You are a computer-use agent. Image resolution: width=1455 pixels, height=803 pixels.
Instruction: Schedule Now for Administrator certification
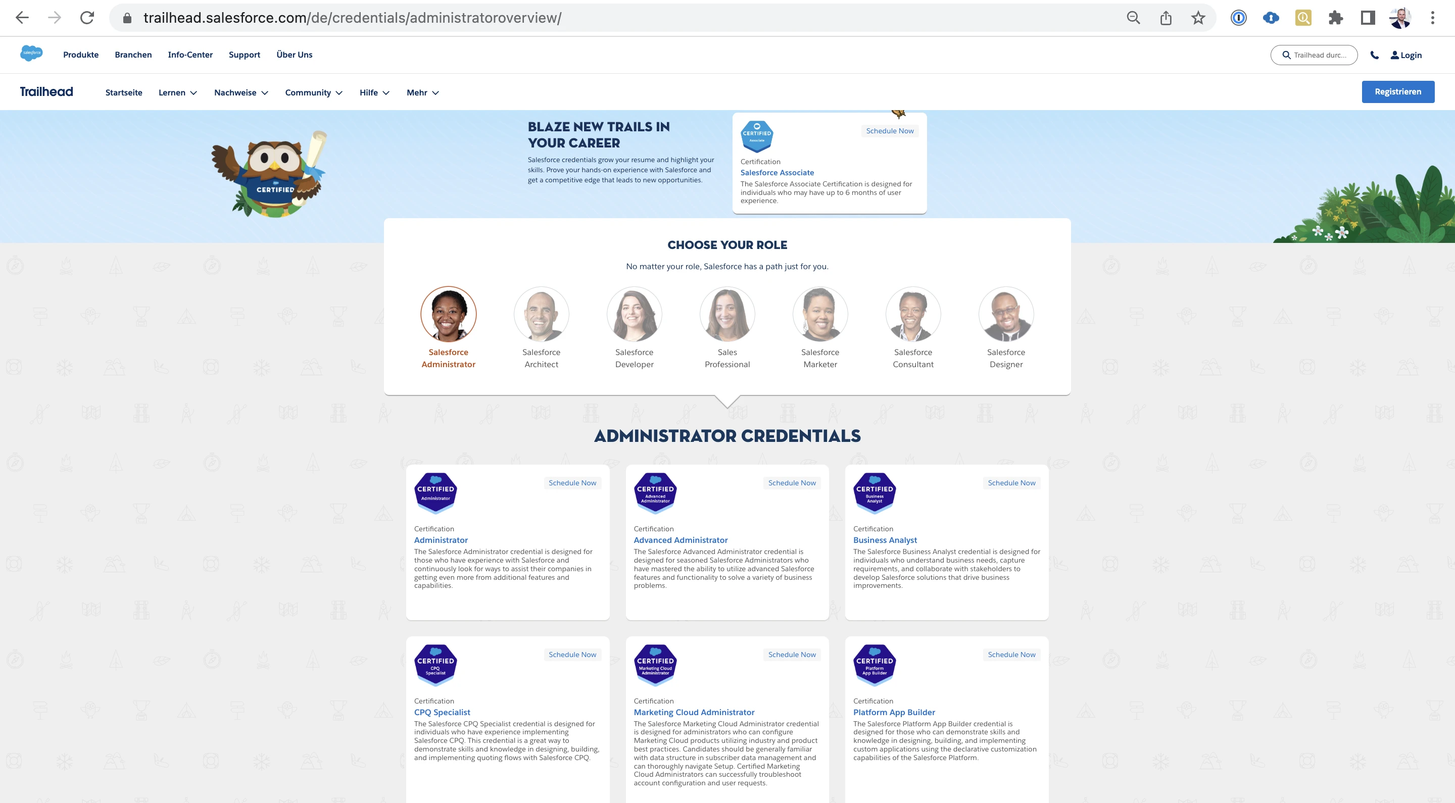pyautogui.click(x=572, y=483)
